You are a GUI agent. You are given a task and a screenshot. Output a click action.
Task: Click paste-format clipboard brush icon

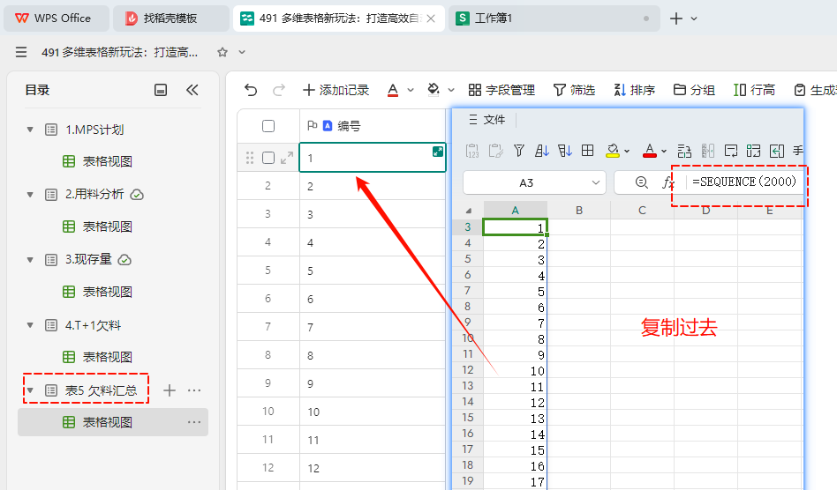click(496, 152)
